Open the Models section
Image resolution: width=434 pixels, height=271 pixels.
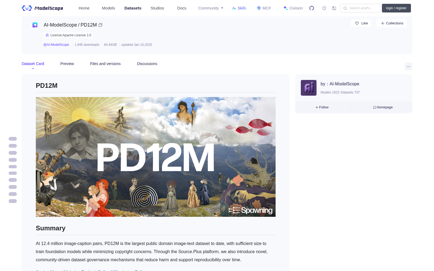coord(108,8)
